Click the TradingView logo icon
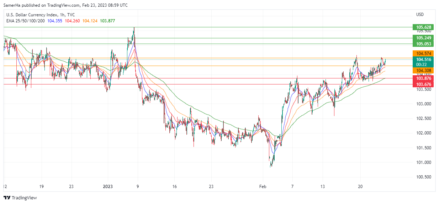Viewport: 439px width, 204px height. coord(7,198)
